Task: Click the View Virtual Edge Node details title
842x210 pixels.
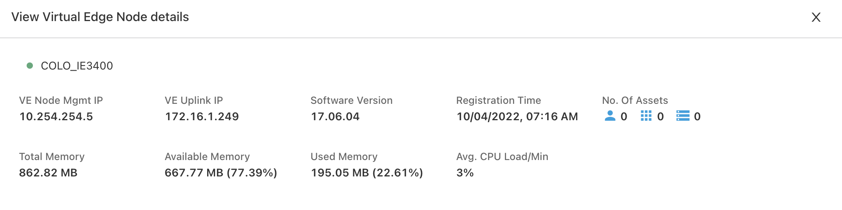Action: coord(100,17)
